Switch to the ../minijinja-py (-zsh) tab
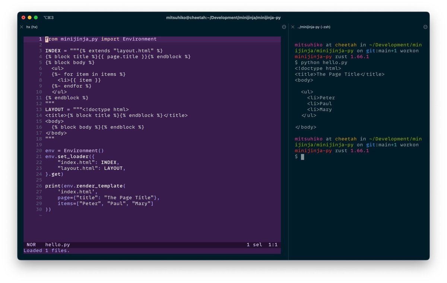447x283 pixels. click(x=314, y=27)
